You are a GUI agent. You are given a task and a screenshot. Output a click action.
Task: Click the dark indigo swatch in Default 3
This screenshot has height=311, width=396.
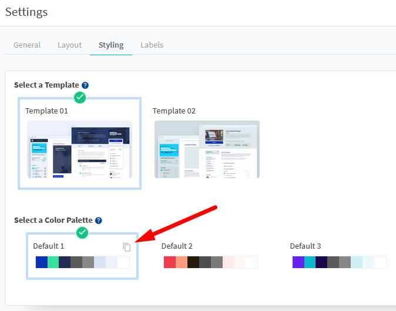click(x=321, y=262)
